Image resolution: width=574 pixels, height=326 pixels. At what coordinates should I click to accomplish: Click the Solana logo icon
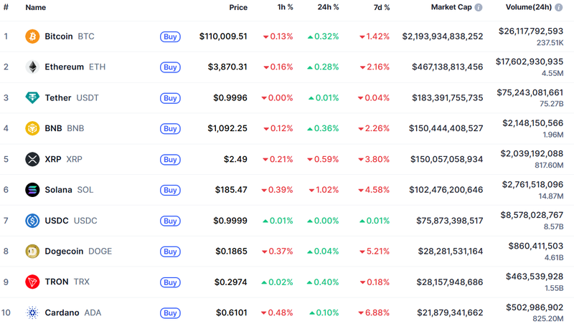click(x=32, y=190)
